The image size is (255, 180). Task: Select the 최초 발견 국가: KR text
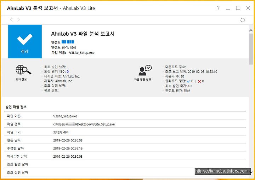[178, 86]
